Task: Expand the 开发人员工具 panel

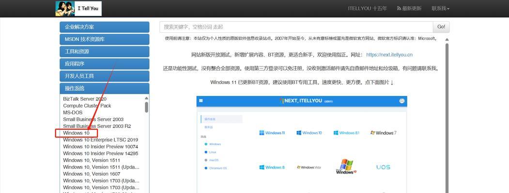Action: [x=105, y=76]
